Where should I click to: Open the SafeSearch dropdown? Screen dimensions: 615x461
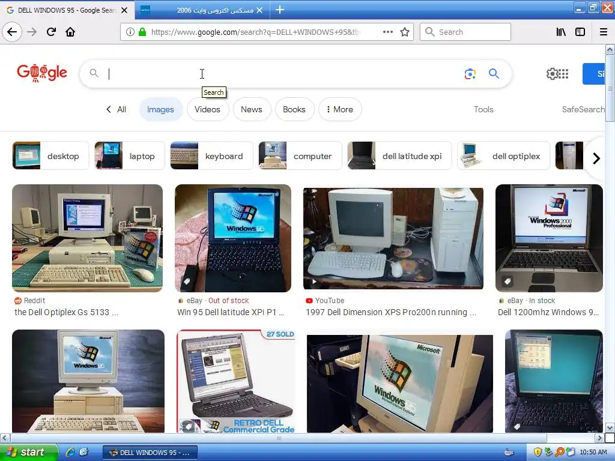click(583, 109)
